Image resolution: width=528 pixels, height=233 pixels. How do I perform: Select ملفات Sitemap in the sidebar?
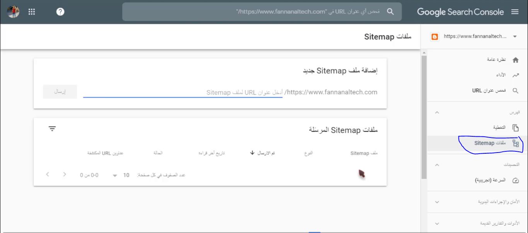(x=490, y=143)
